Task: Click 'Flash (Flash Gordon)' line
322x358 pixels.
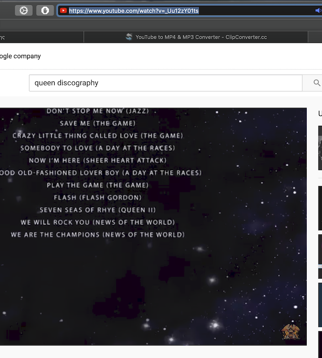Action: click(x=98, y=197)
